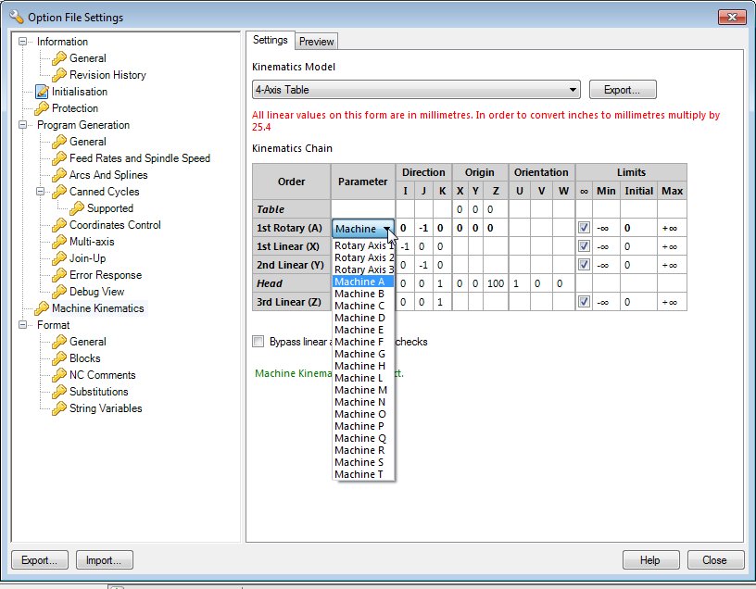Choose Rotary Axis 3 from the list

pyautogui.click(x=363, y=269)
